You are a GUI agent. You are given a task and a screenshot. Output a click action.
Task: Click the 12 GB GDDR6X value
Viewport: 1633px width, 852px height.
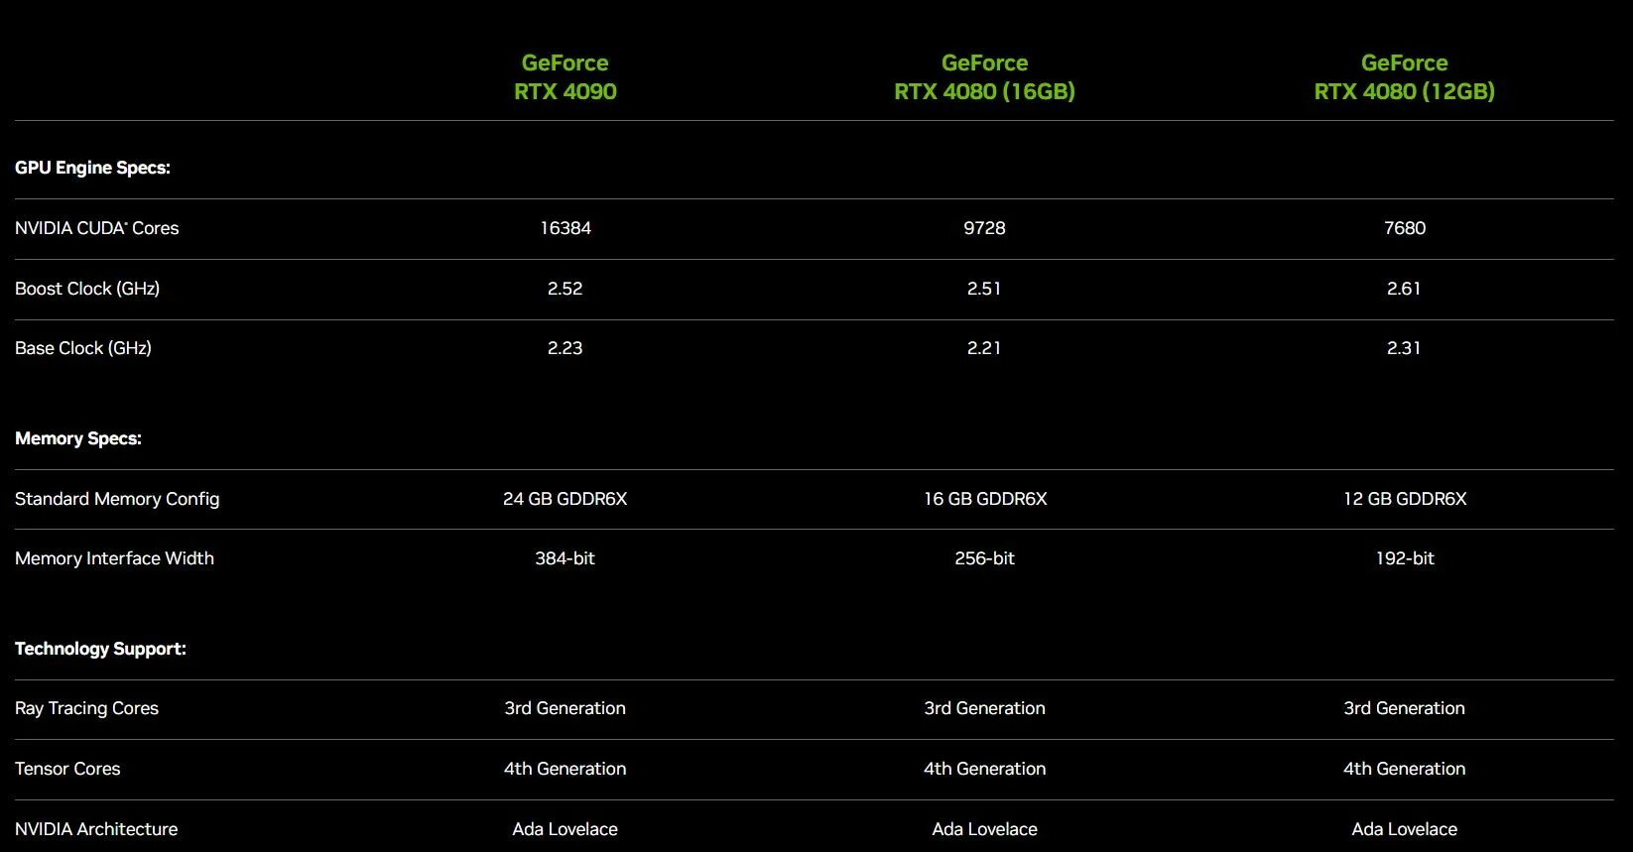[1405, 499]
